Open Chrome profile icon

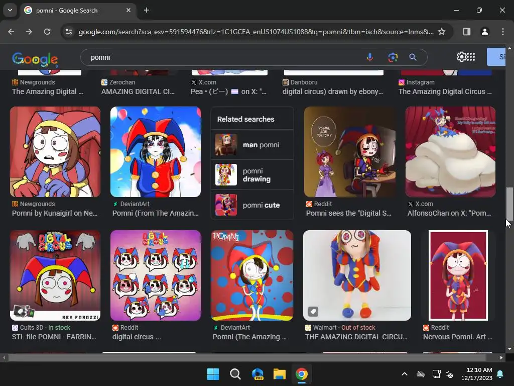pos(484,32)
